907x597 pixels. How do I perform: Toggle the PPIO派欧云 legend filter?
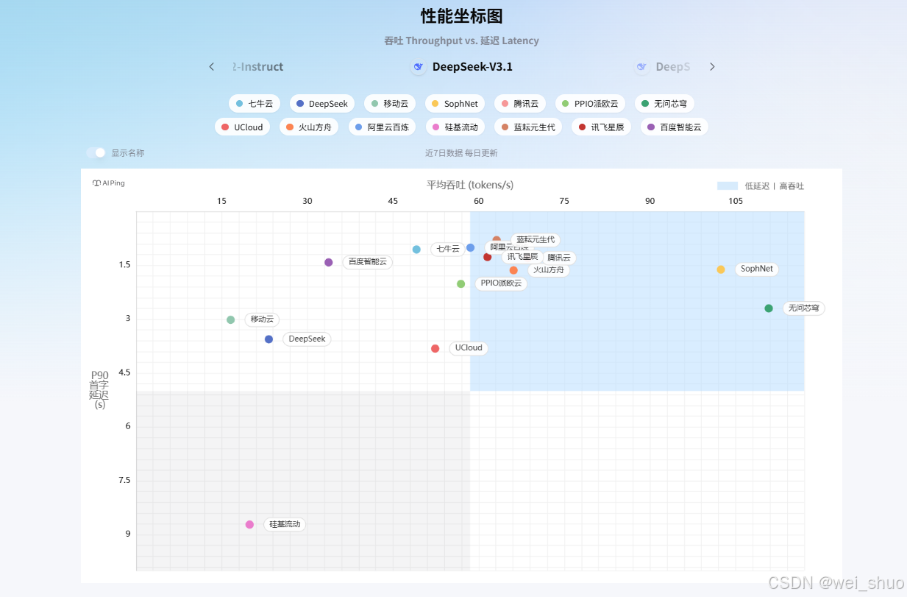(x=591, y=104)
